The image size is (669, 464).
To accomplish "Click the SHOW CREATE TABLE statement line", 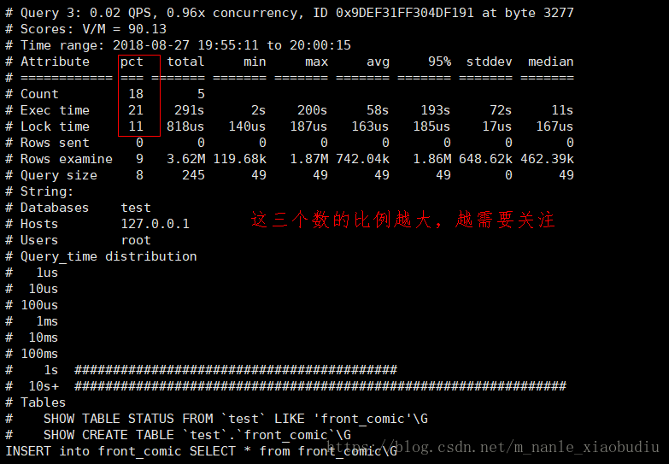I will click(197, 435).
